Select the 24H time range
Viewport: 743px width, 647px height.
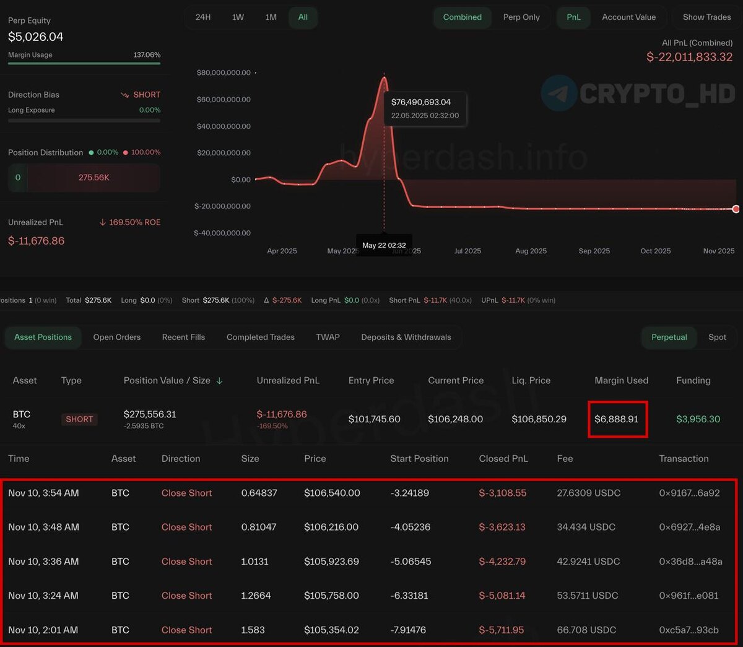(203, 17)
